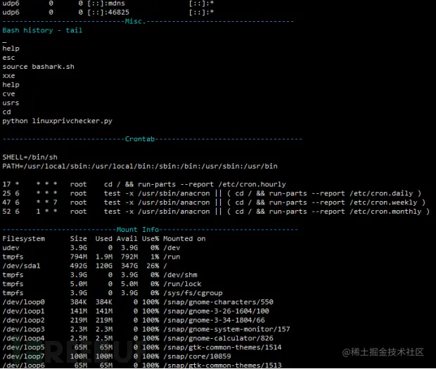Click the 'Misc.' section header
Image resolution: width=436 pixels, height=369 pixels.
coord(135,21)
